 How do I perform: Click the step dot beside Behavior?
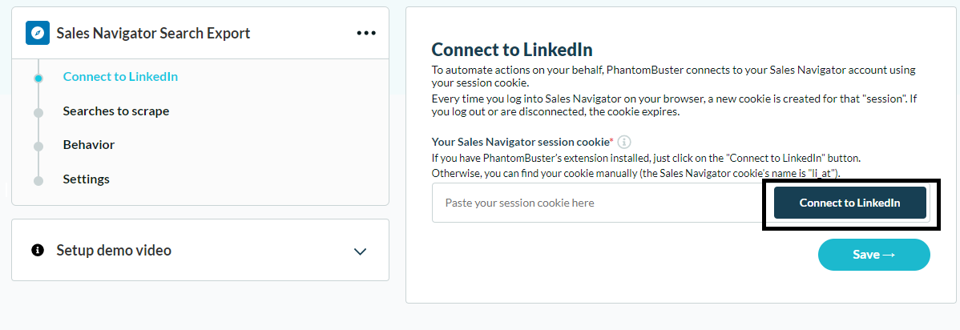tap(38, 147)
